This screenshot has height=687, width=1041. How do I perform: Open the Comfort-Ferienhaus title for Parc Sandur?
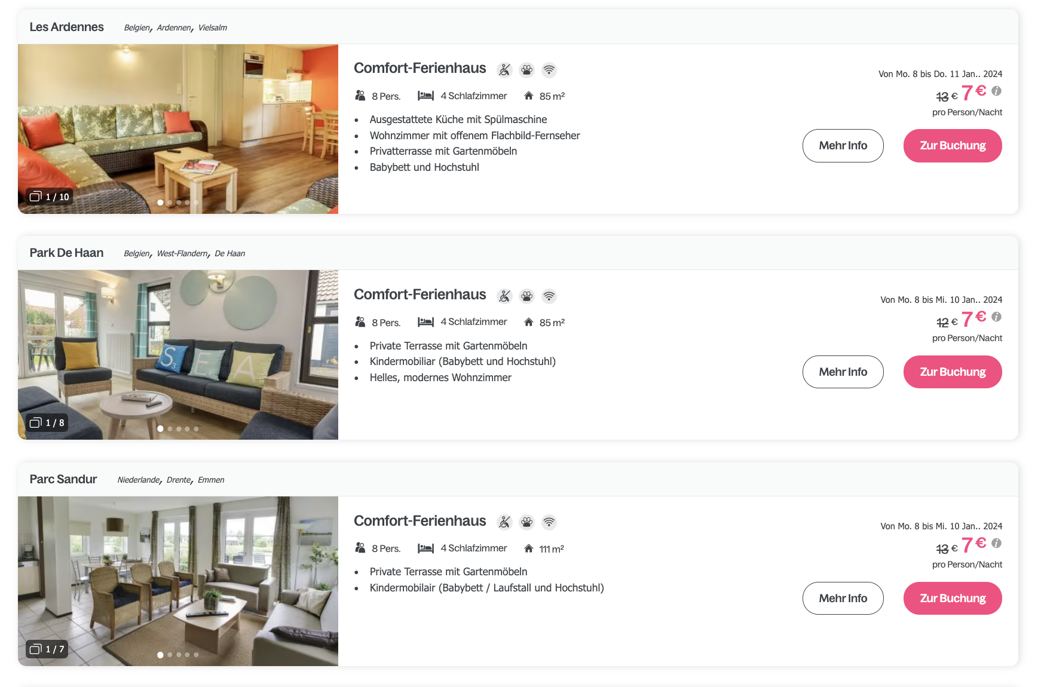tap(420, 521)
